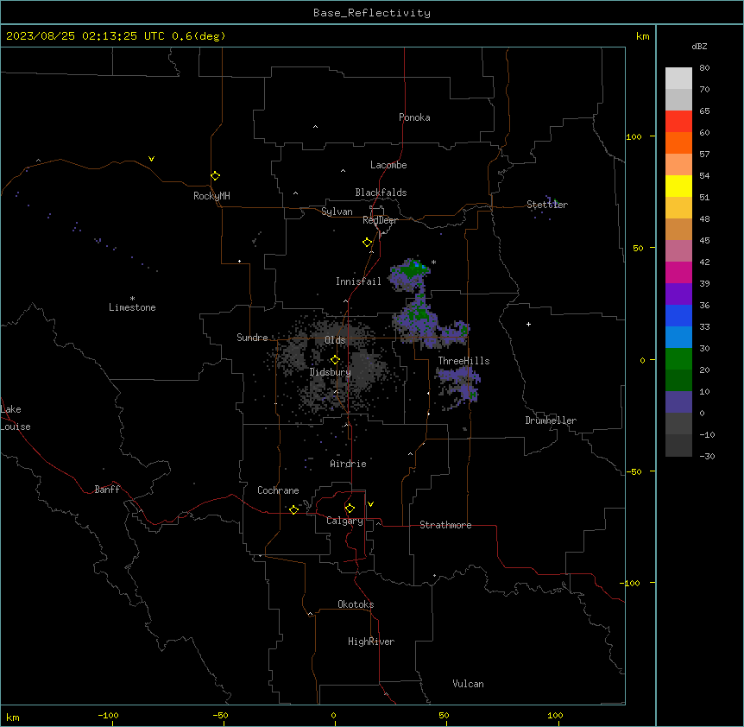Select the magenta 42–39 dBZ swatch
The image size is (744, 727).
(678, 272)
